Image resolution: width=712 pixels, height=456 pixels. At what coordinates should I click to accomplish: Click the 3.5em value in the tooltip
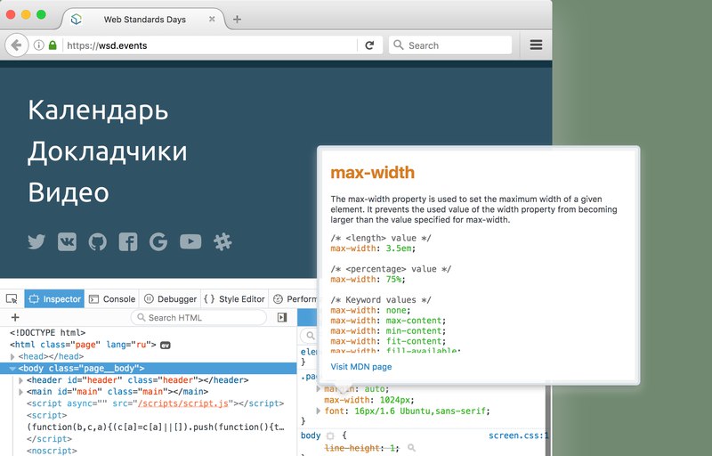click(x=399, y=248)
